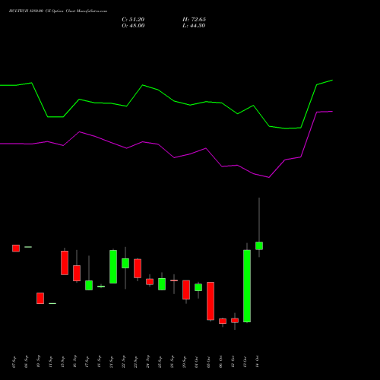
Task: Select the open value O: 48.00
Action: pyautogui.click(x=133, y=26)
